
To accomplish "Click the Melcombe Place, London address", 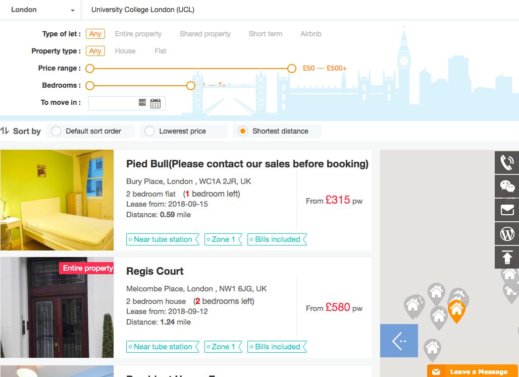I will [196, 289].
